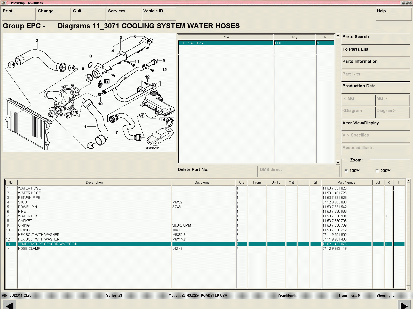The width and height of the screenshot is (413, 309).
Task: Select the HOSE CLAMP row
Action: (205, 248)
